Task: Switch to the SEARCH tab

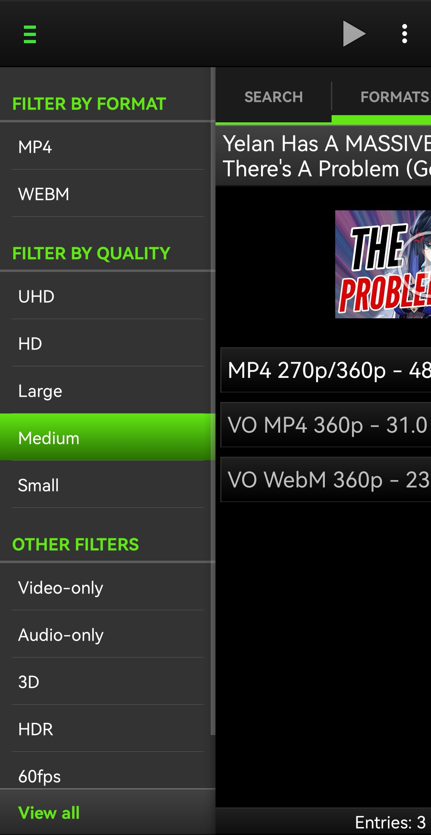Action: [x=273, y=97]
